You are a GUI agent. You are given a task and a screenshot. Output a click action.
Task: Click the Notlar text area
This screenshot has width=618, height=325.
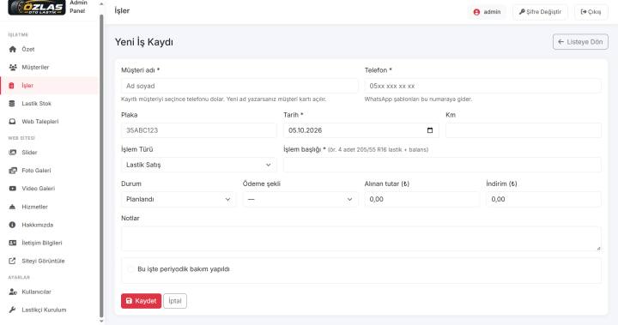point(361,238)
